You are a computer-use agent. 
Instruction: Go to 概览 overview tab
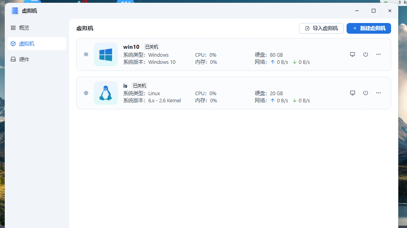(x=24, y=28)
